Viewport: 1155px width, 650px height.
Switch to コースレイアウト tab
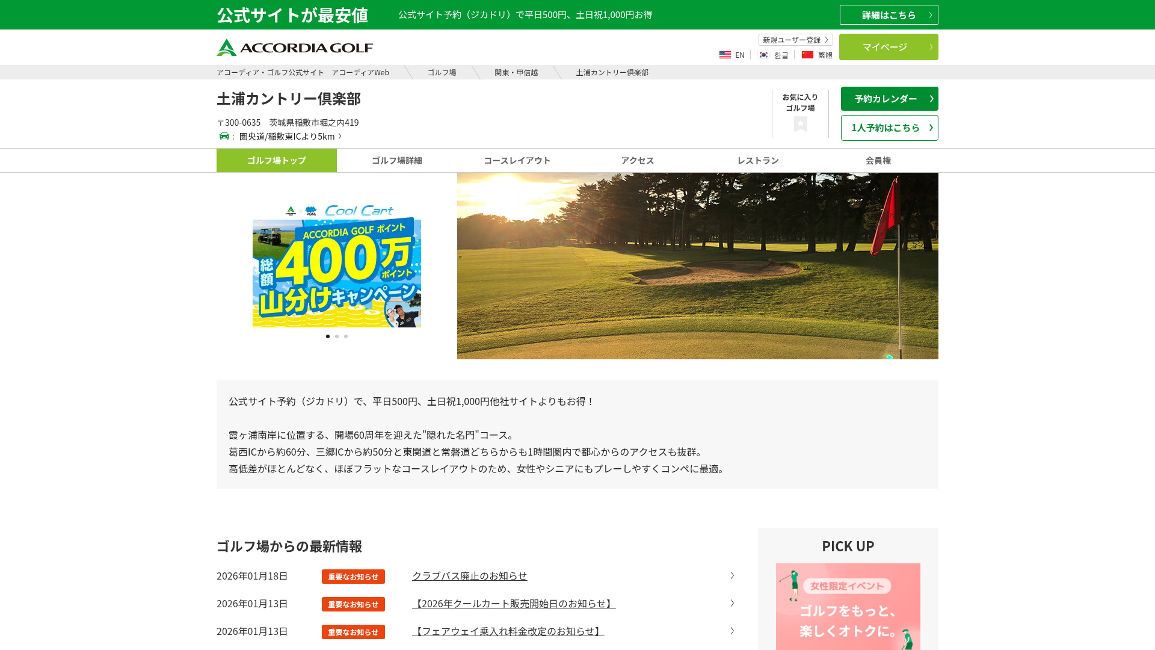click(517, 160)
